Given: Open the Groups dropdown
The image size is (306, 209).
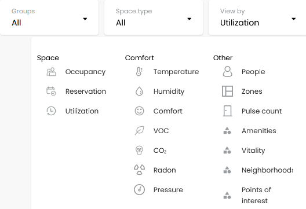Looking at the screenshot, I should point(49,17).
